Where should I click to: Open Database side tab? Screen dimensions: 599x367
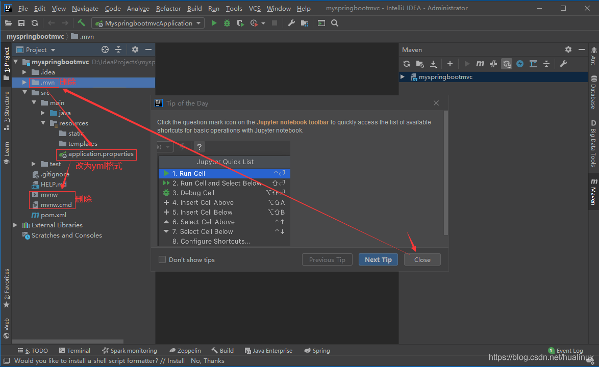[x=593, y=92]
